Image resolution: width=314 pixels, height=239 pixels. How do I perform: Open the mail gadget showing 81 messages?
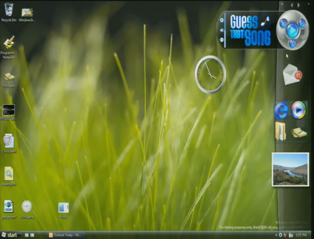[x=292, y=74]
